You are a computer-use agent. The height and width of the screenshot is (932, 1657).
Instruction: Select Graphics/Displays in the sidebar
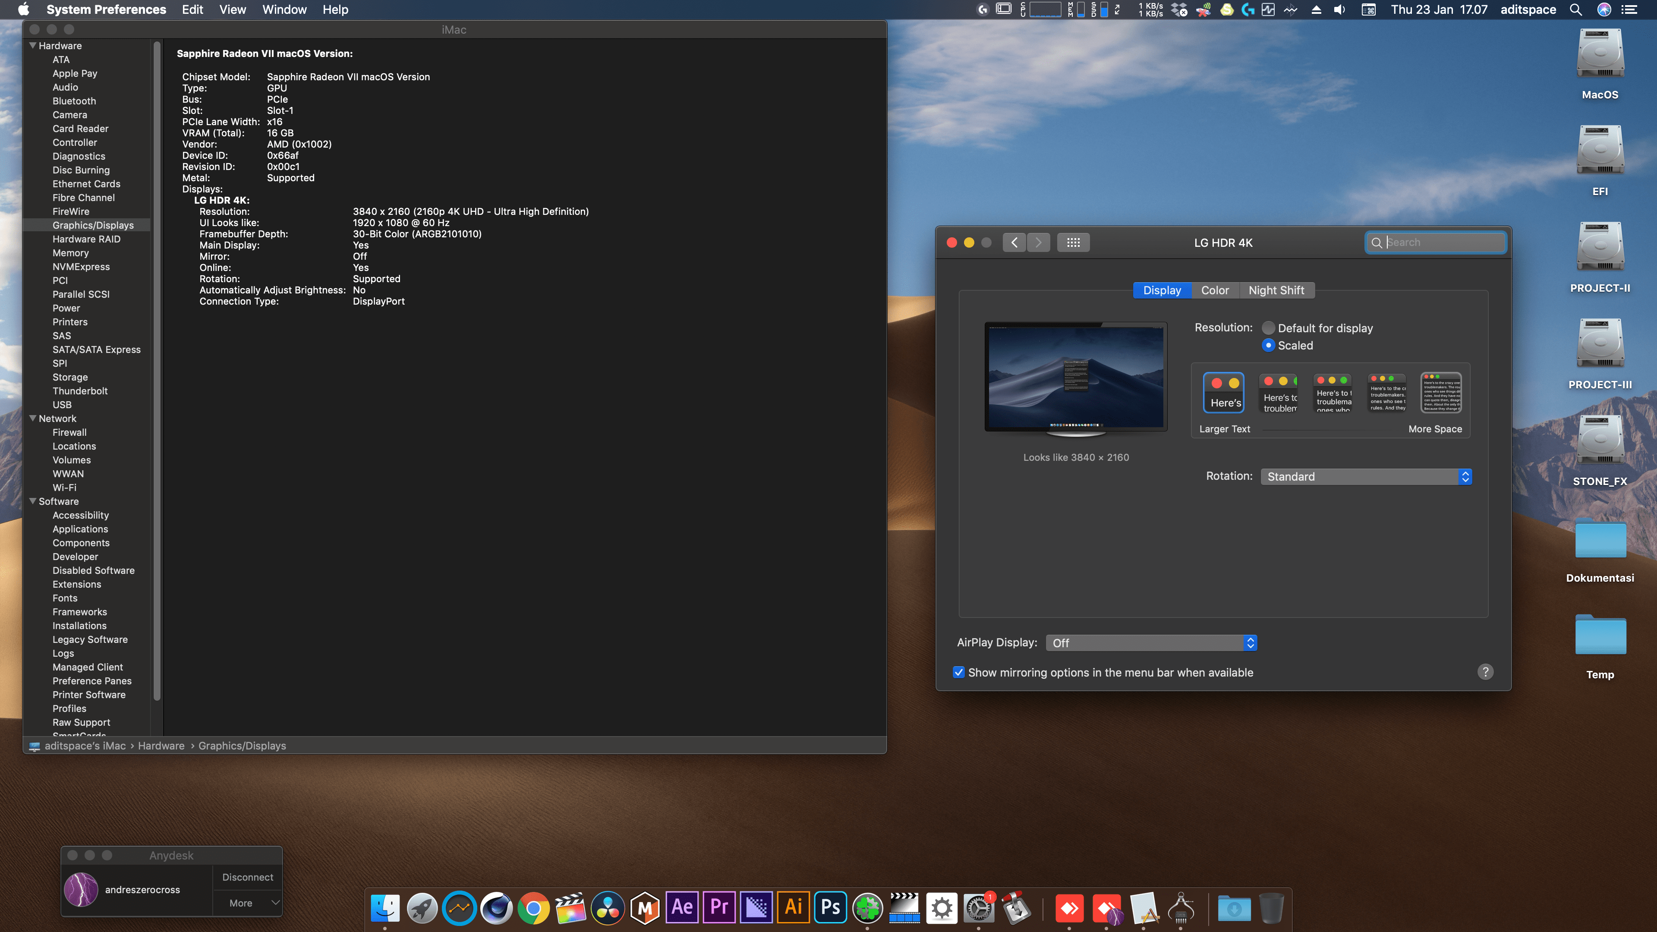point(93,225)
